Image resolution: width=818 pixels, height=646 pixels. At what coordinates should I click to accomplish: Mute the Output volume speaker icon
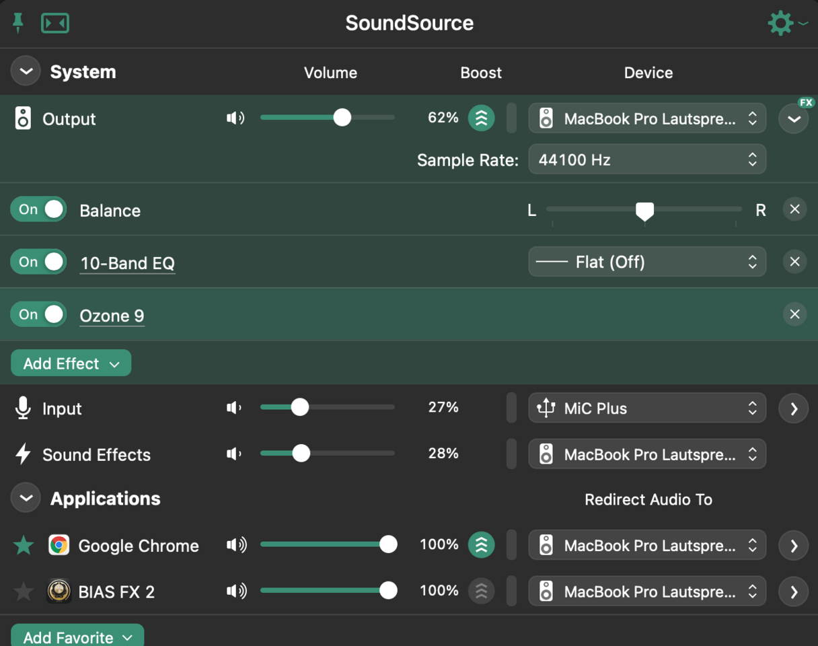click(235, 118)
